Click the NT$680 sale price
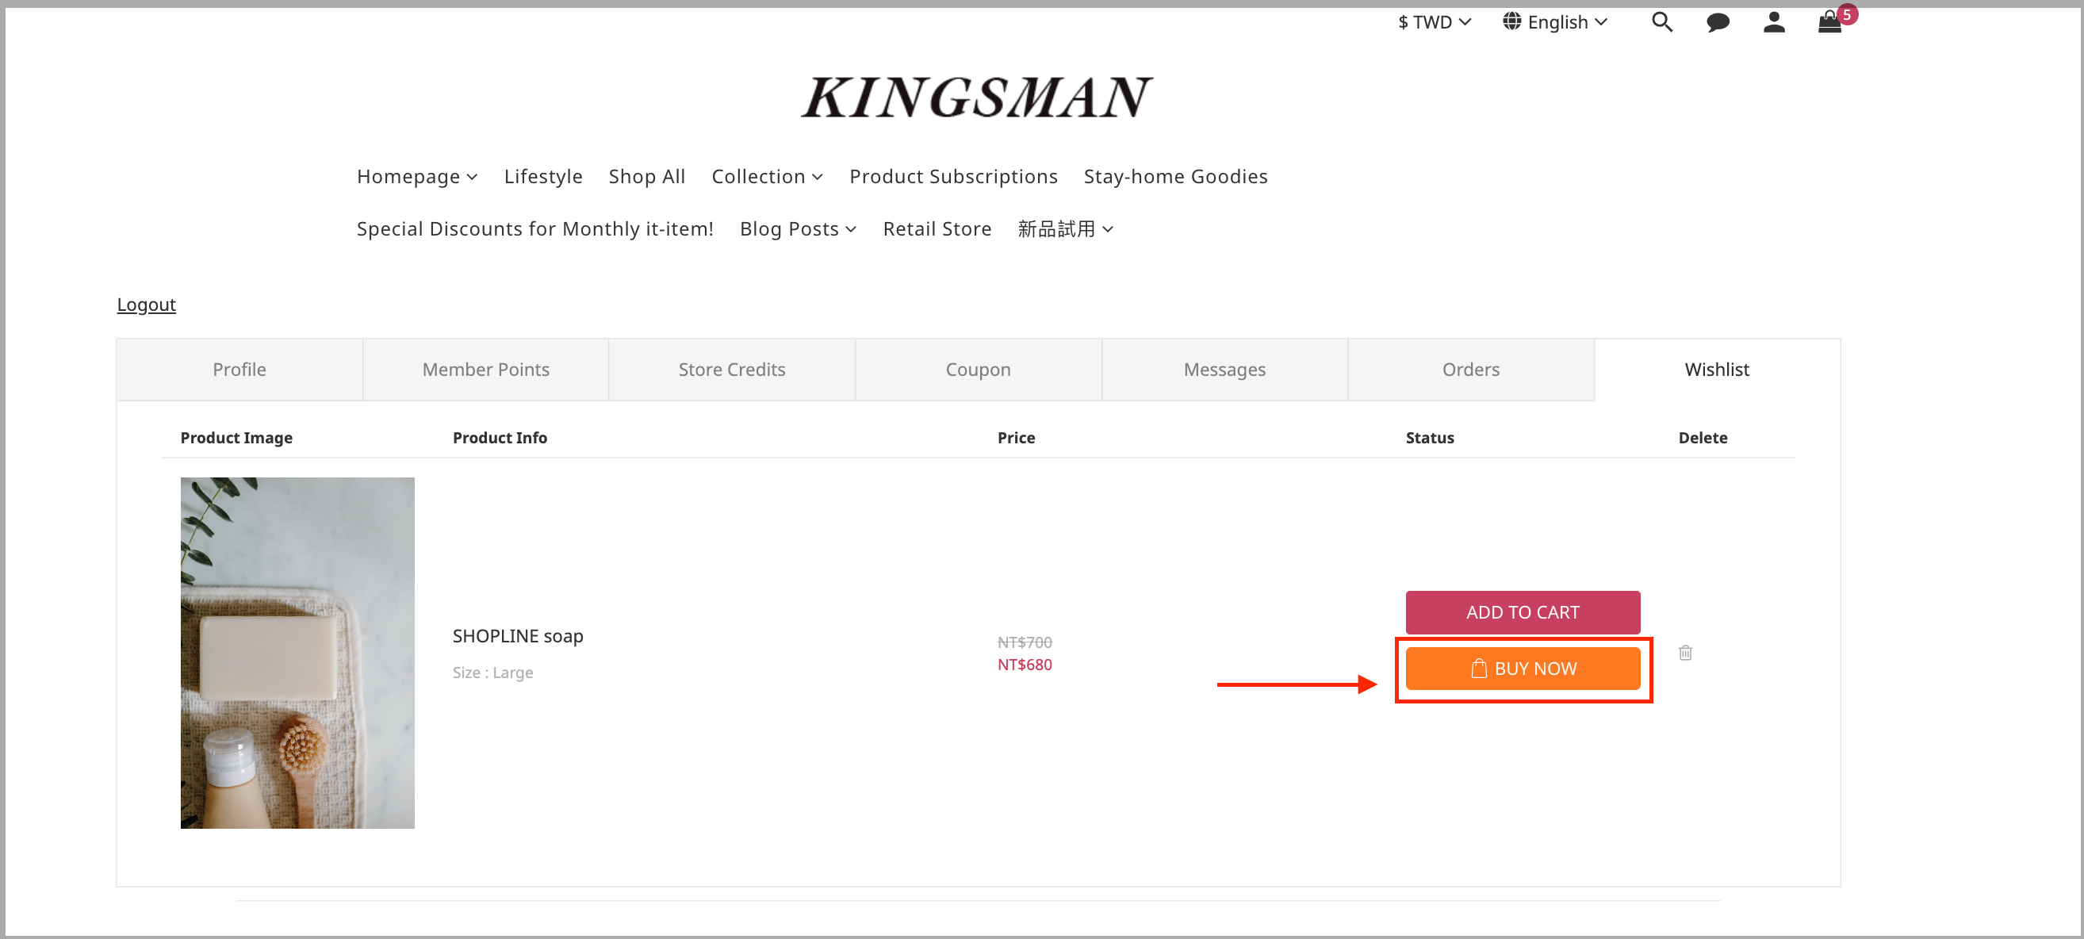The width and height of the screenshot is (2084, 939). [x=1025, y=665]
